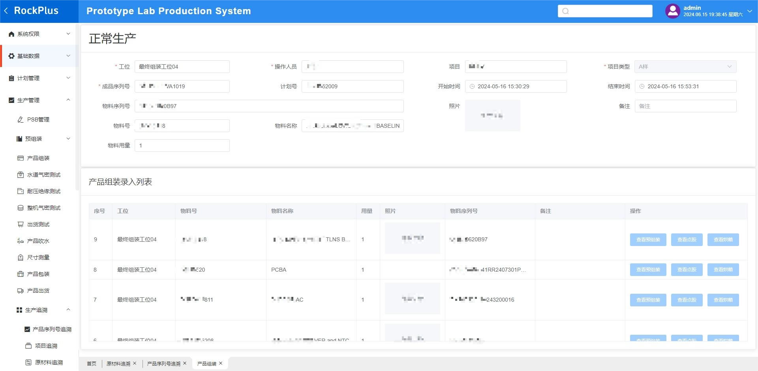Viewport: 758px width, 371px height.
Task: Click the 产品吹水 sidebar icon
Action: [x=21, y=241]
